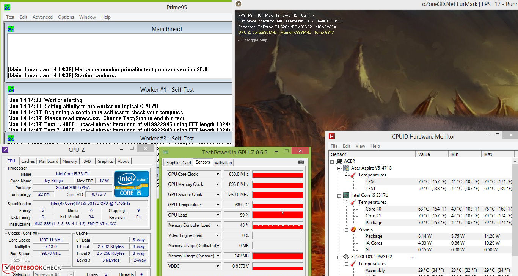The image size is (518, 276).
Task: Switch to CPU-Z Caches tab
Action: tap(28, 161)
